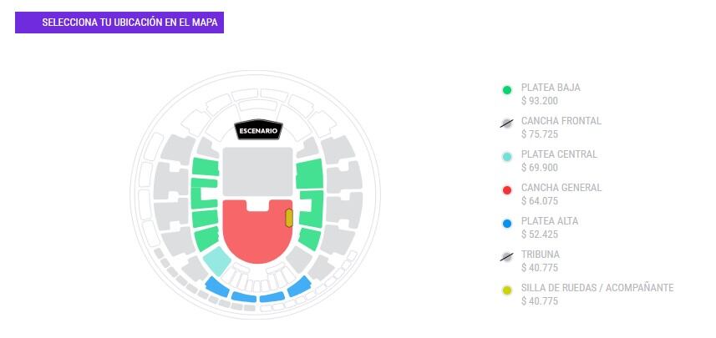Image resolution: width=716 pixels, height=338 pixels.
Task: Select the yellow wheelchair section on map
Action: (289, 218)
